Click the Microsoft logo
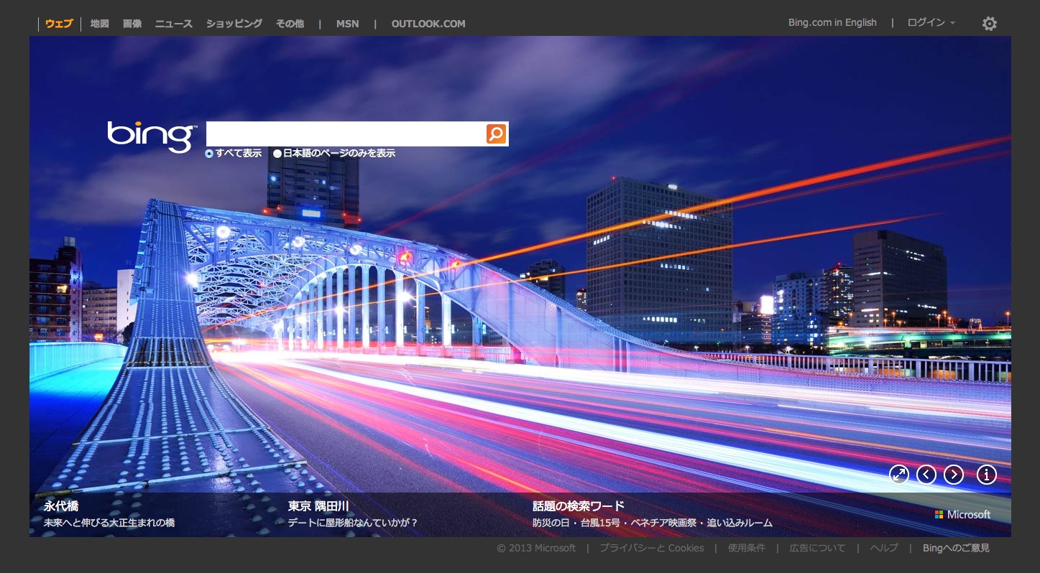1040x573 pixels. coord(962,515)
